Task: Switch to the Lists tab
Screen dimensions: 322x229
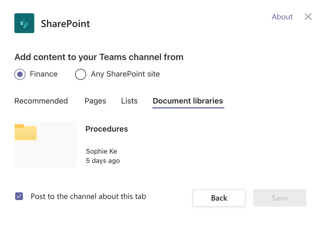Action: coord(129,101)
